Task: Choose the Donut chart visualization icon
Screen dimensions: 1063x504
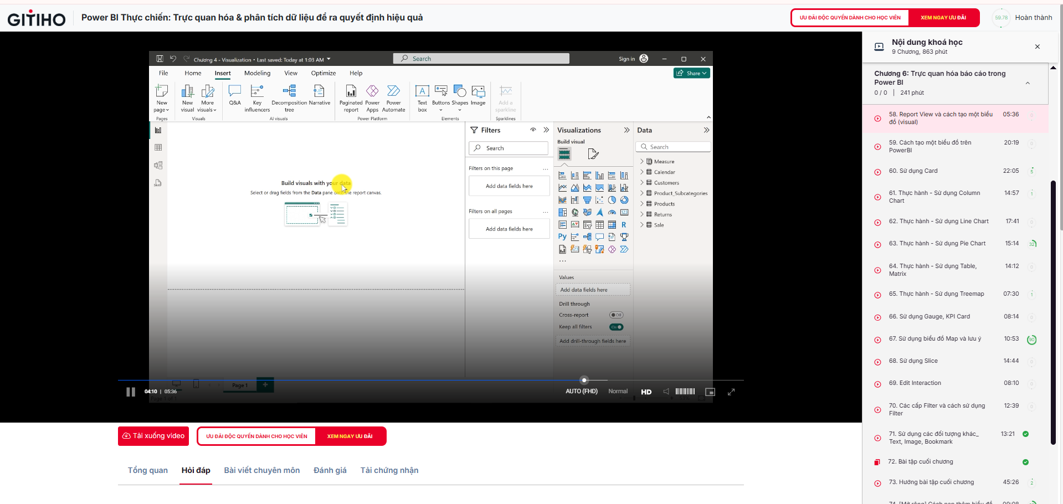Action: click(x=624, y=200)
